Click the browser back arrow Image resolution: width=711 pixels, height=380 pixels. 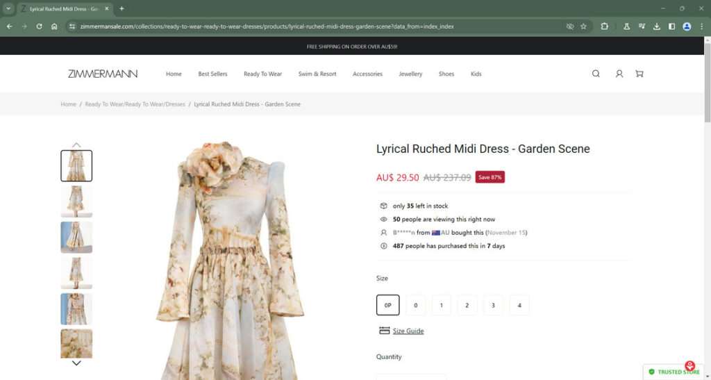coord(10,26)
